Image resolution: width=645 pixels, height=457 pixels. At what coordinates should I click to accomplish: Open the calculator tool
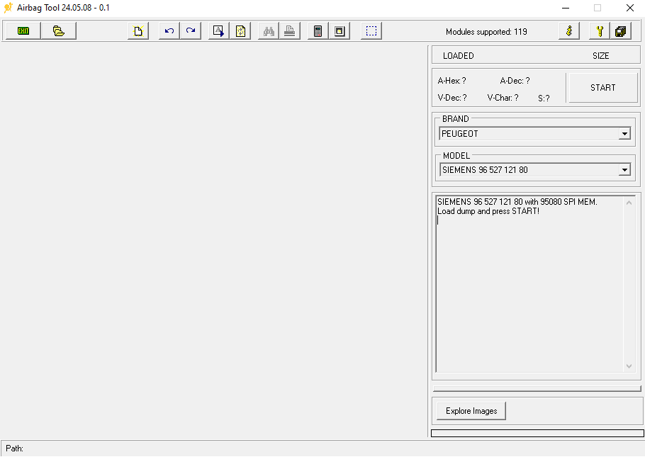coord(318,31)
